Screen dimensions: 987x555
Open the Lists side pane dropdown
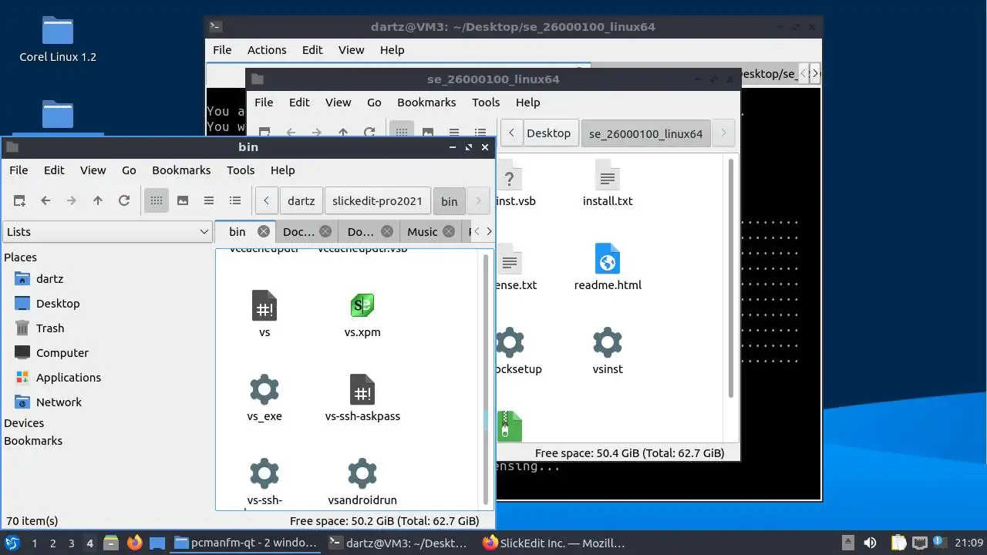point(107,231)
